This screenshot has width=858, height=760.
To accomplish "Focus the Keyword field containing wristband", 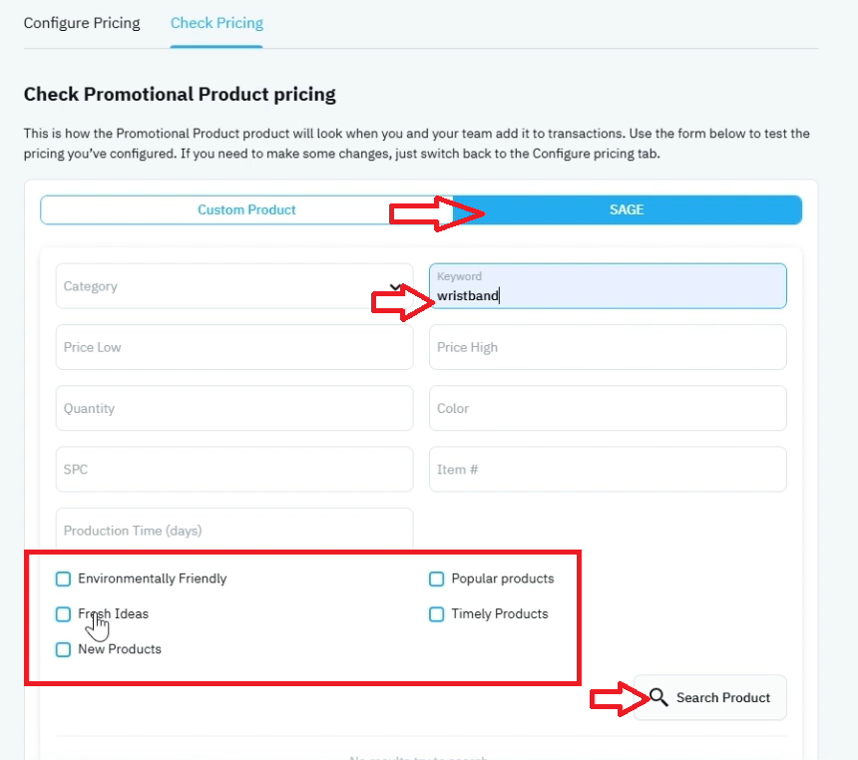I will [x=608, y=286].
